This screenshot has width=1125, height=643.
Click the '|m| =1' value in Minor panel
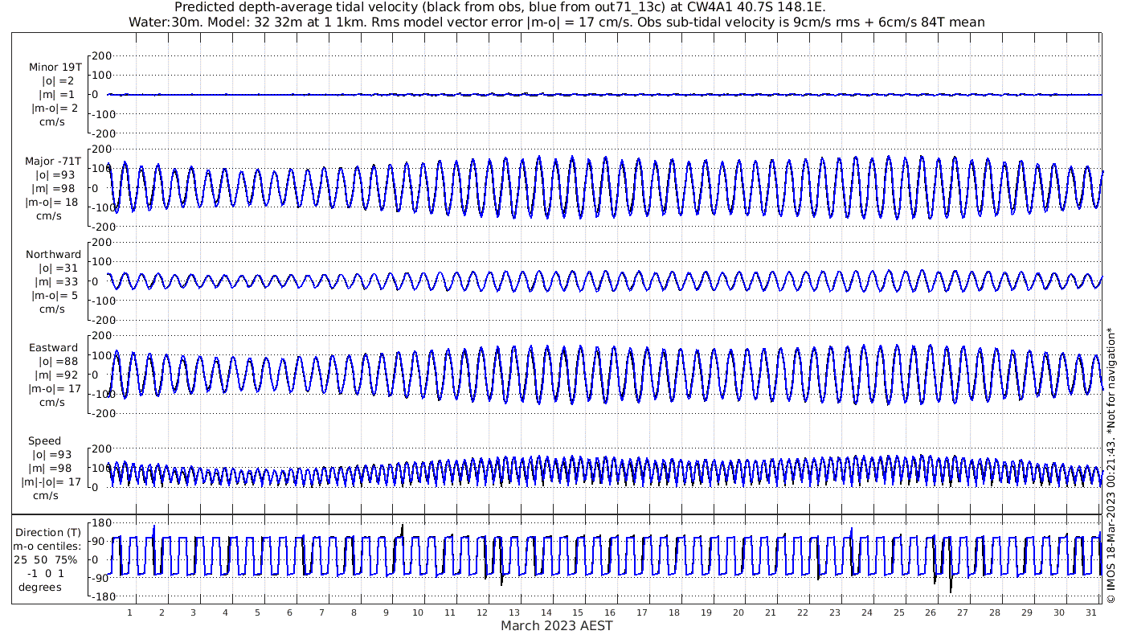(57, 94)
